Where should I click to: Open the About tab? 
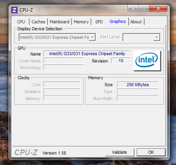click(136, 22)
